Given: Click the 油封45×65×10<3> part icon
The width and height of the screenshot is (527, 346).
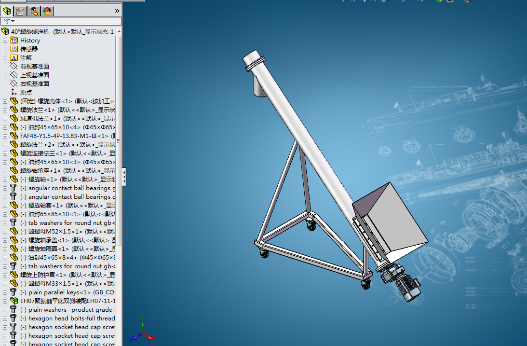Looking at the screenshot, I should [x=14, y=162].
